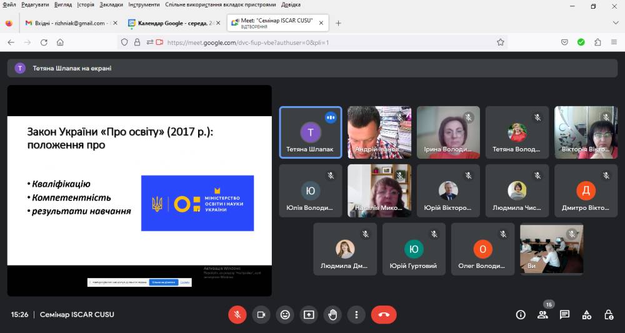Screen dimensions: 625x333
Task: Bookmark this page with the star icon
Action: (x=501, y=42)
